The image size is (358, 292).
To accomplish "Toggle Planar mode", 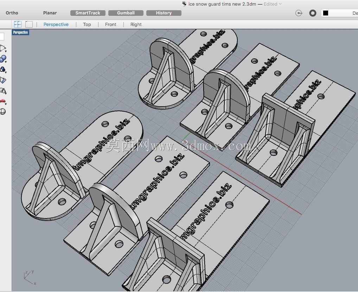I will [x=50, y=13].
